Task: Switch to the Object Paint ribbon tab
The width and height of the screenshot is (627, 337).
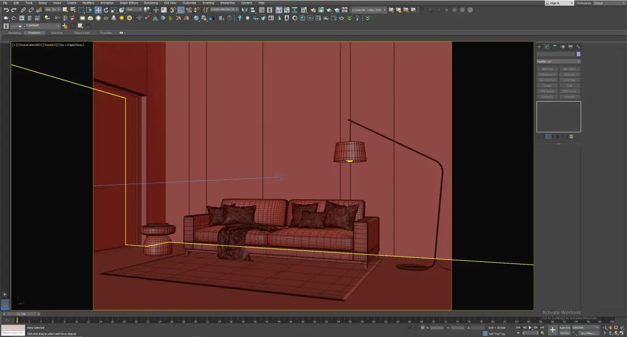Action: click(82, 32)
